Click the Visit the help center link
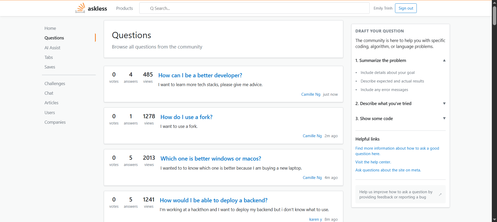 click(x=373, y=162)
